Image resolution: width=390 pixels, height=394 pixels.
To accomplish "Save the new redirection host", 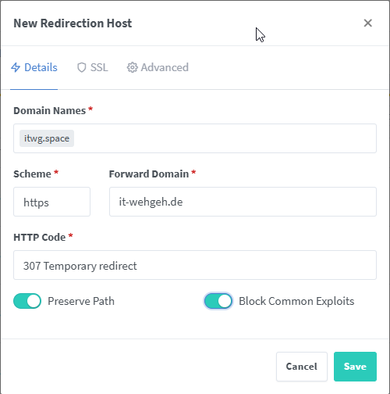I will [355, 367].
